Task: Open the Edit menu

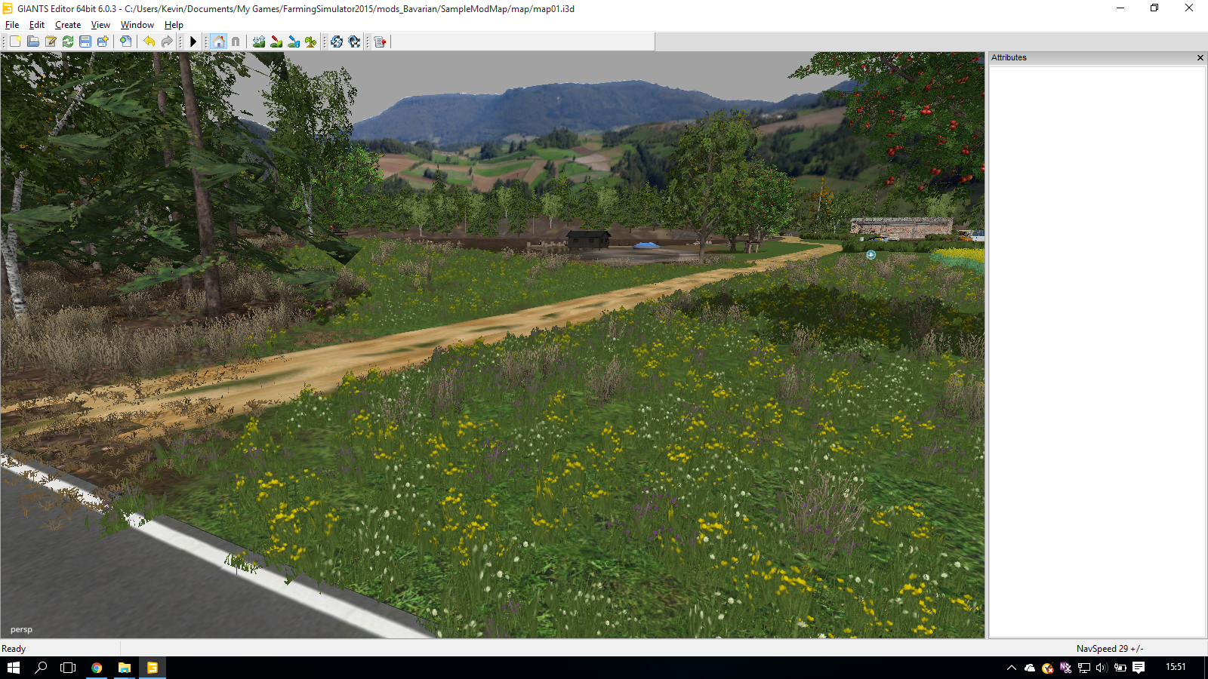Action: coord(37,25)
